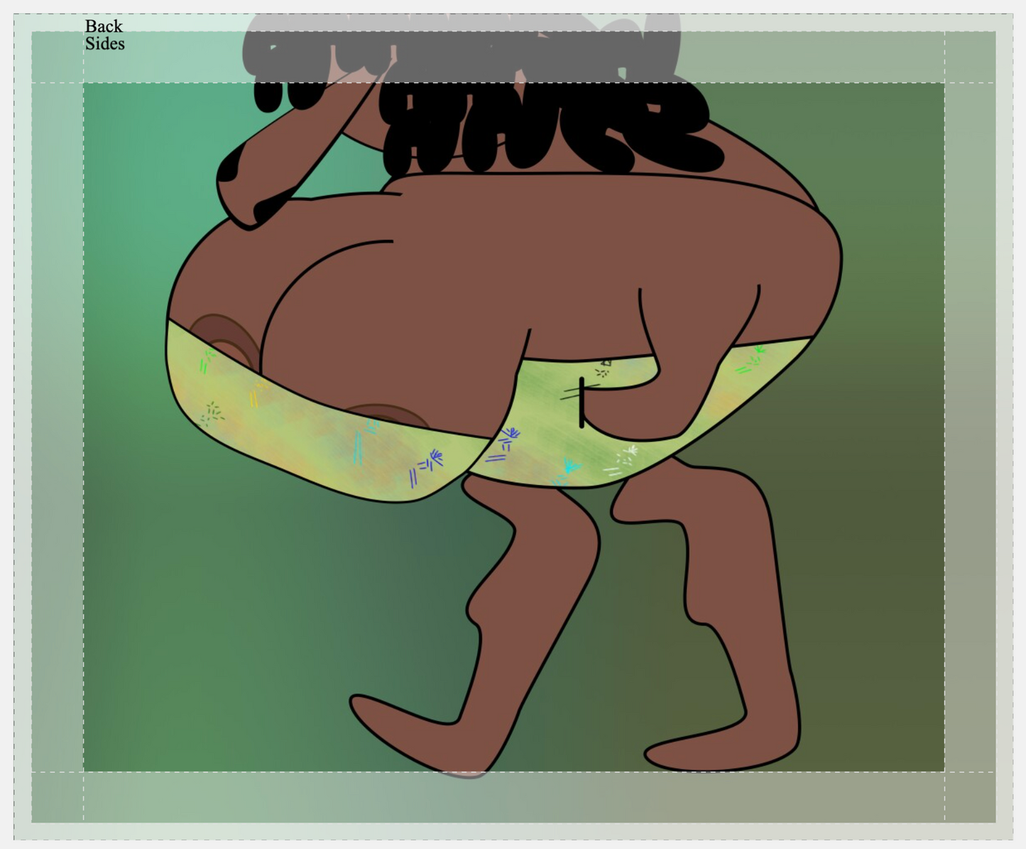Viewport: 1026px width, 849px height.
Task: Click the cyan arrow mark on shorts
Action: (570, 467)
